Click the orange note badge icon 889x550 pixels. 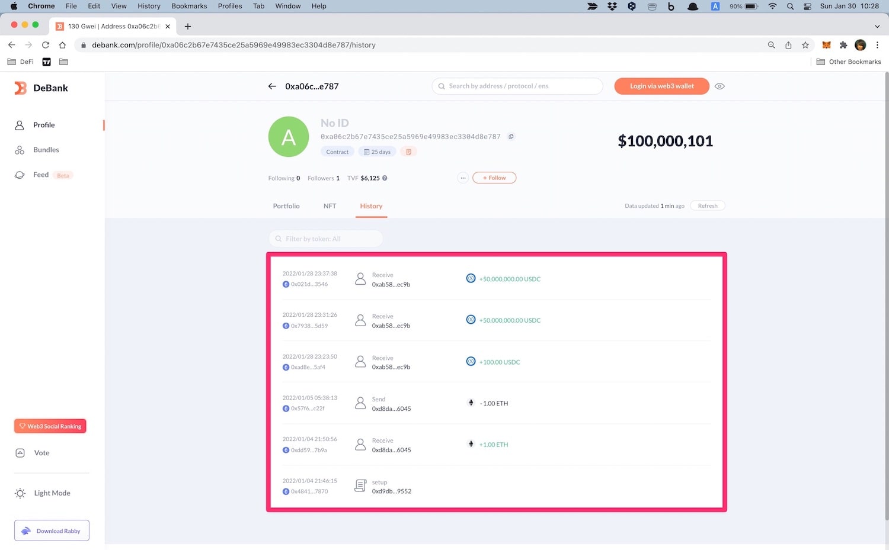click(x=408, y=152)
